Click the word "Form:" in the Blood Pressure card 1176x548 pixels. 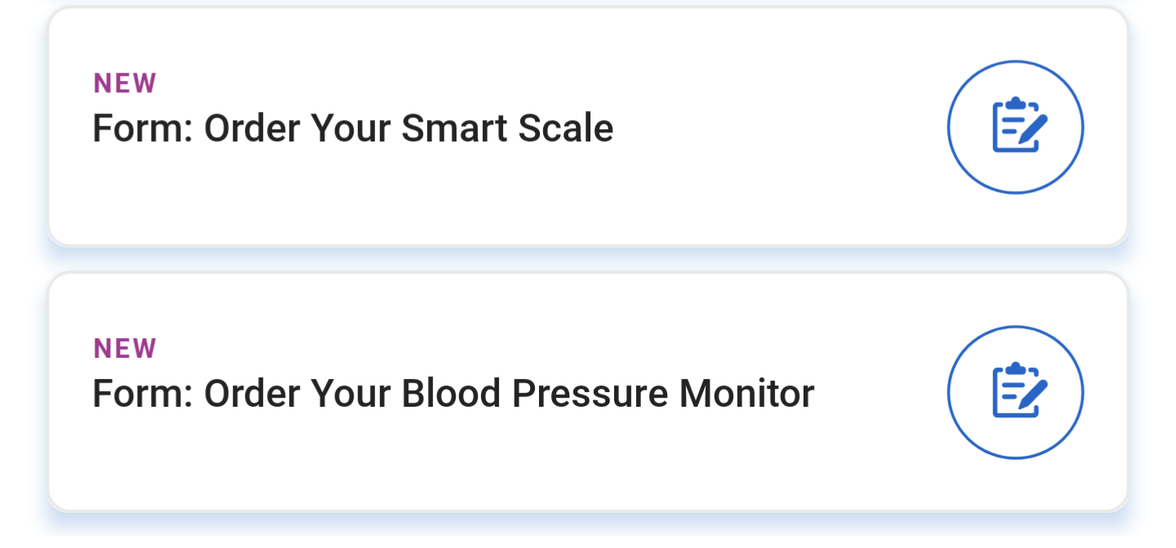[141, 394]
